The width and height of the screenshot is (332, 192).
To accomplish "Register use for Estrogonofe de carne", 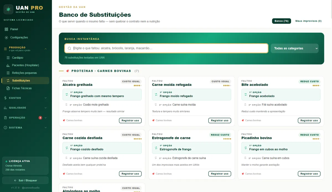I will (220, 174).
